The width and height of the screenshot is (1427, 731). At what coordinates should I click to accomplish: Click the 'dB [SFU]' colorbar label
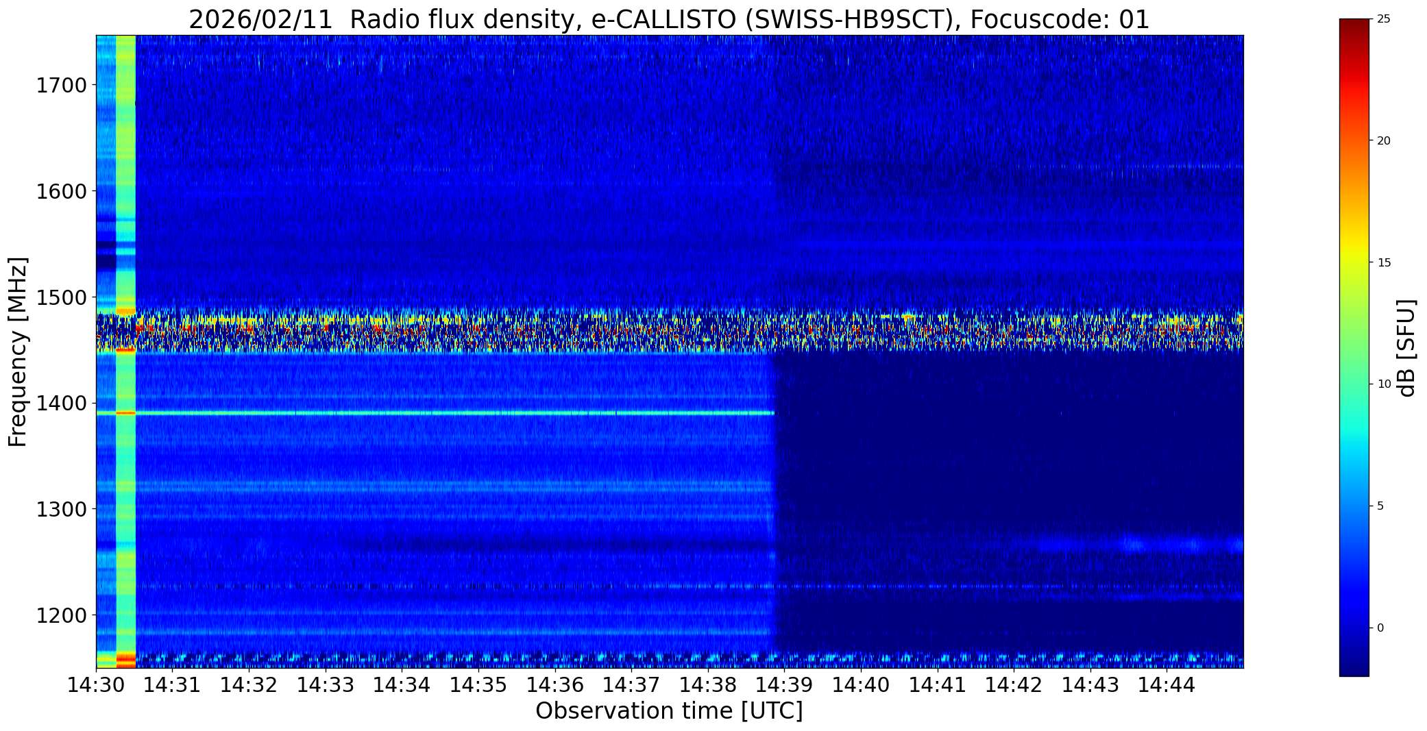click(x=1407, y=348)
